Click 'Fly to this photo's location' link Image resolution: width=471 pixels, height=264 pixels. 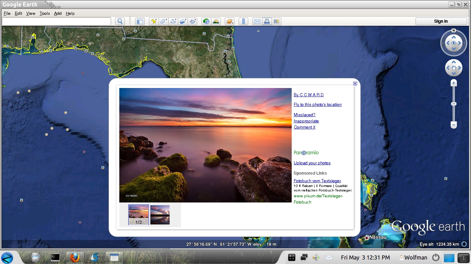318,104
